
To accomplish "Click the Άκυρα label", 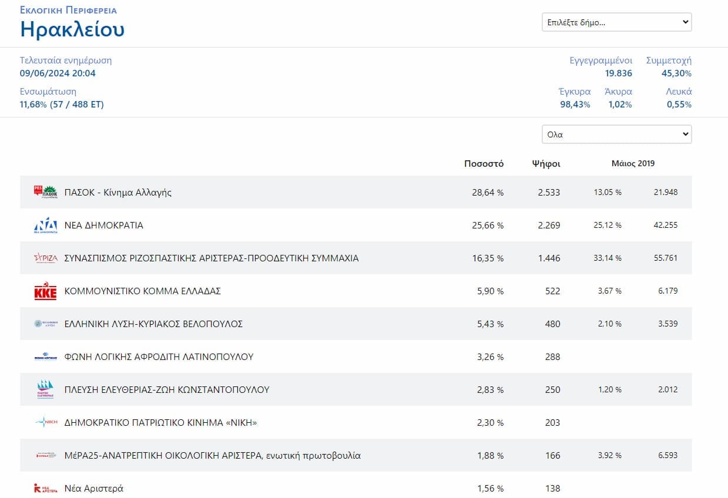I will (x=618, y=92).
